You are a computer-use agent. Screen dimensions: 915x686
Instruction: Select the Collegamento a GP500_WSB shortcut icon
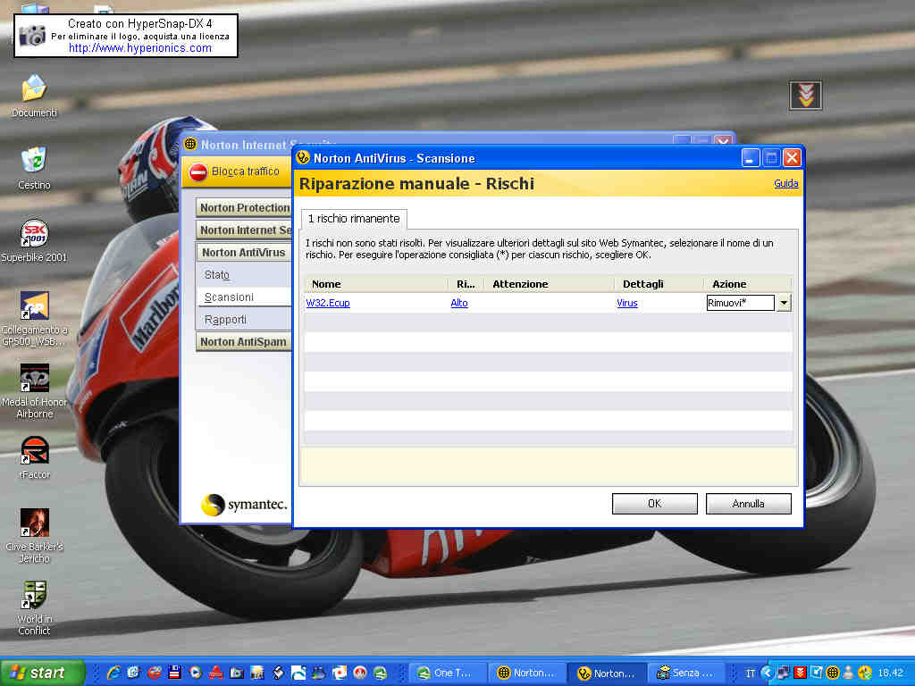tap(34, 305)
